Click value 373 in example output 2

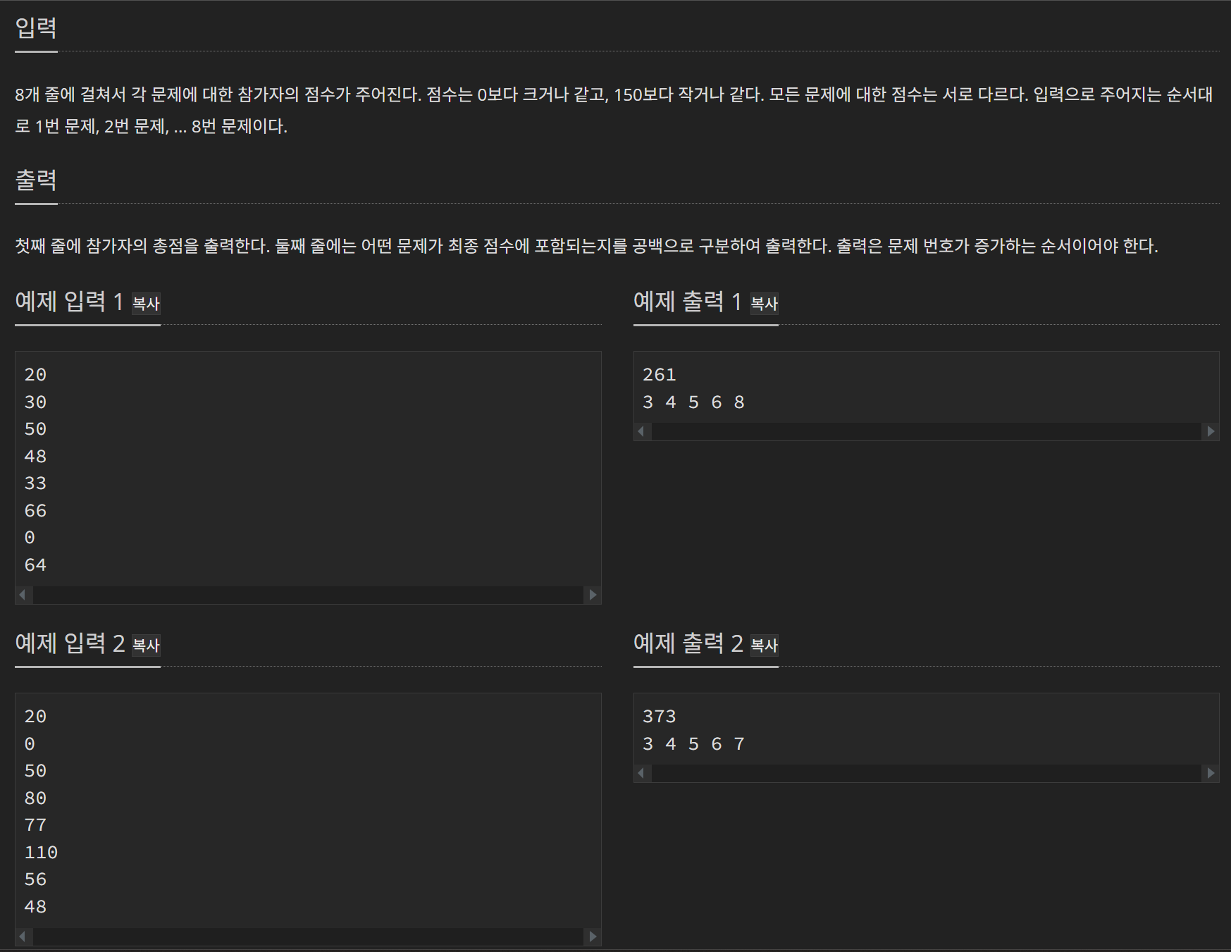[x=660, y=717]
